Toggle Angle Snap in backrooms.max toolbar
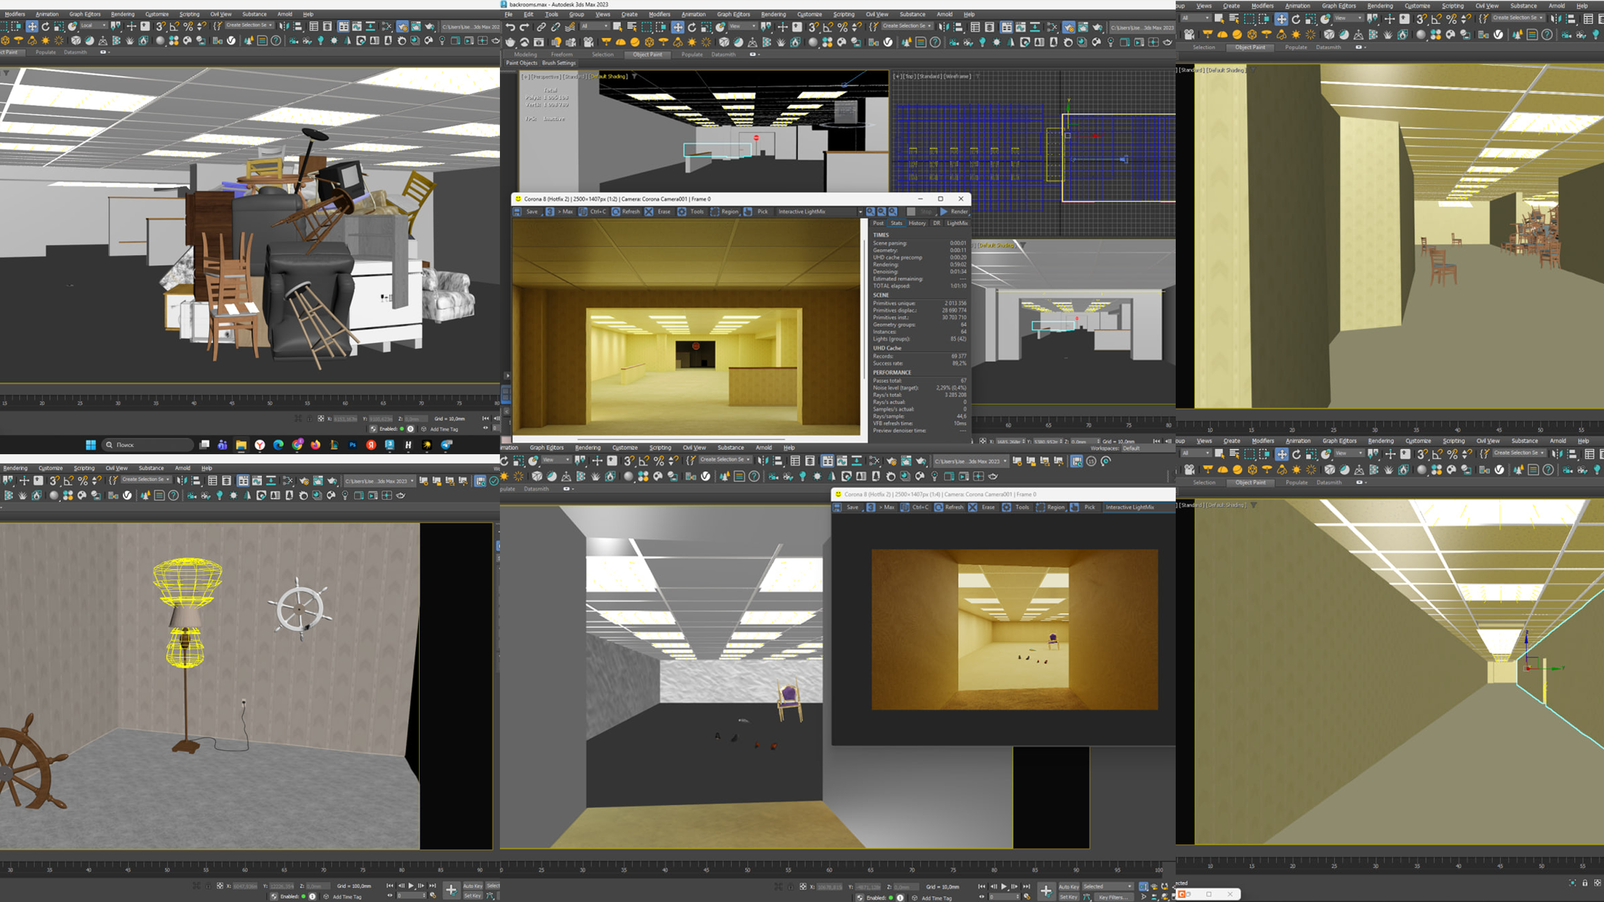 point(828,27)
